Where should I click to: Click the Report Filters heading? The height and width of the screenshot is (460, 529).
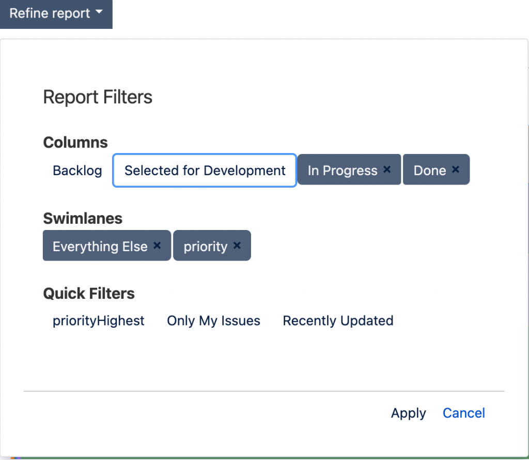[x=98, y=97]
